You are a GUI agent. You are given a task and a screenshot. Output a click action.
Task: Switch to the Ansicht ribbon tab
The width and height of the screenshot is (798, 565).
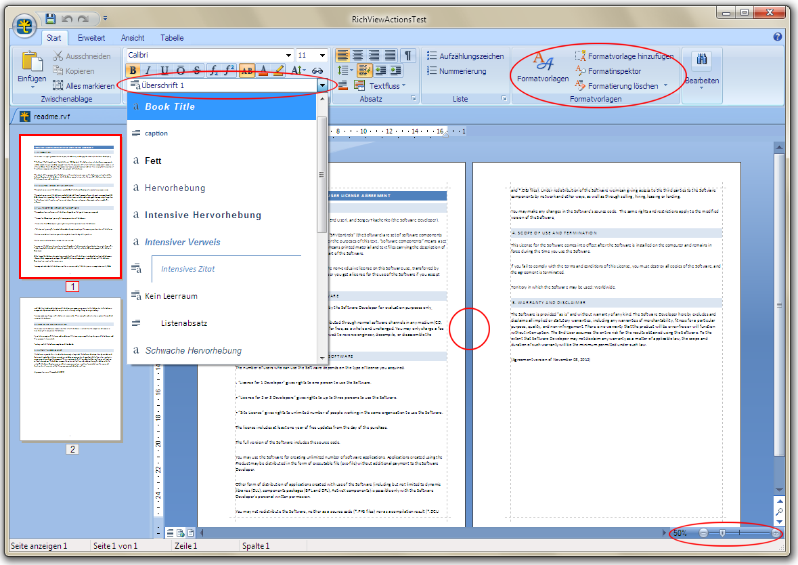133,38
